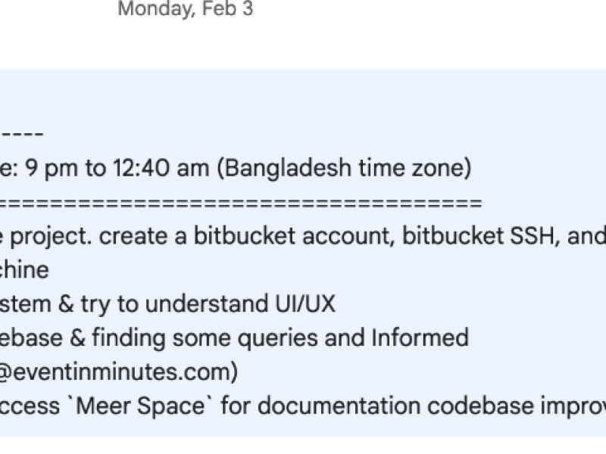606x454 pixels.
Task: Click the word 'project.' in message
Action: point(51,236)
